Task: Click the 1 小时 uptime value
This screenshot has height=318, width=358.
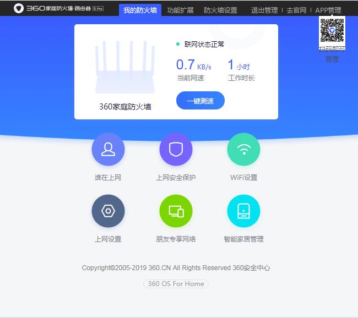Action: [x=238, y=64]
